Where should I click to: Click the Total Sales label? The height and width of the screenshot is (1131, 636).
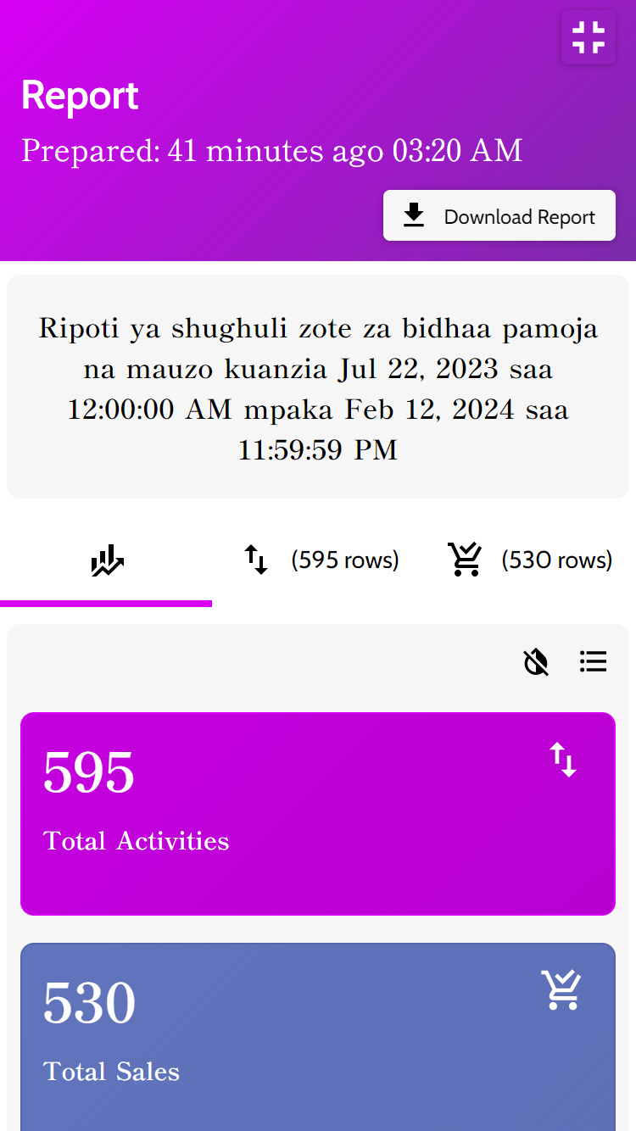[111, 1072]
